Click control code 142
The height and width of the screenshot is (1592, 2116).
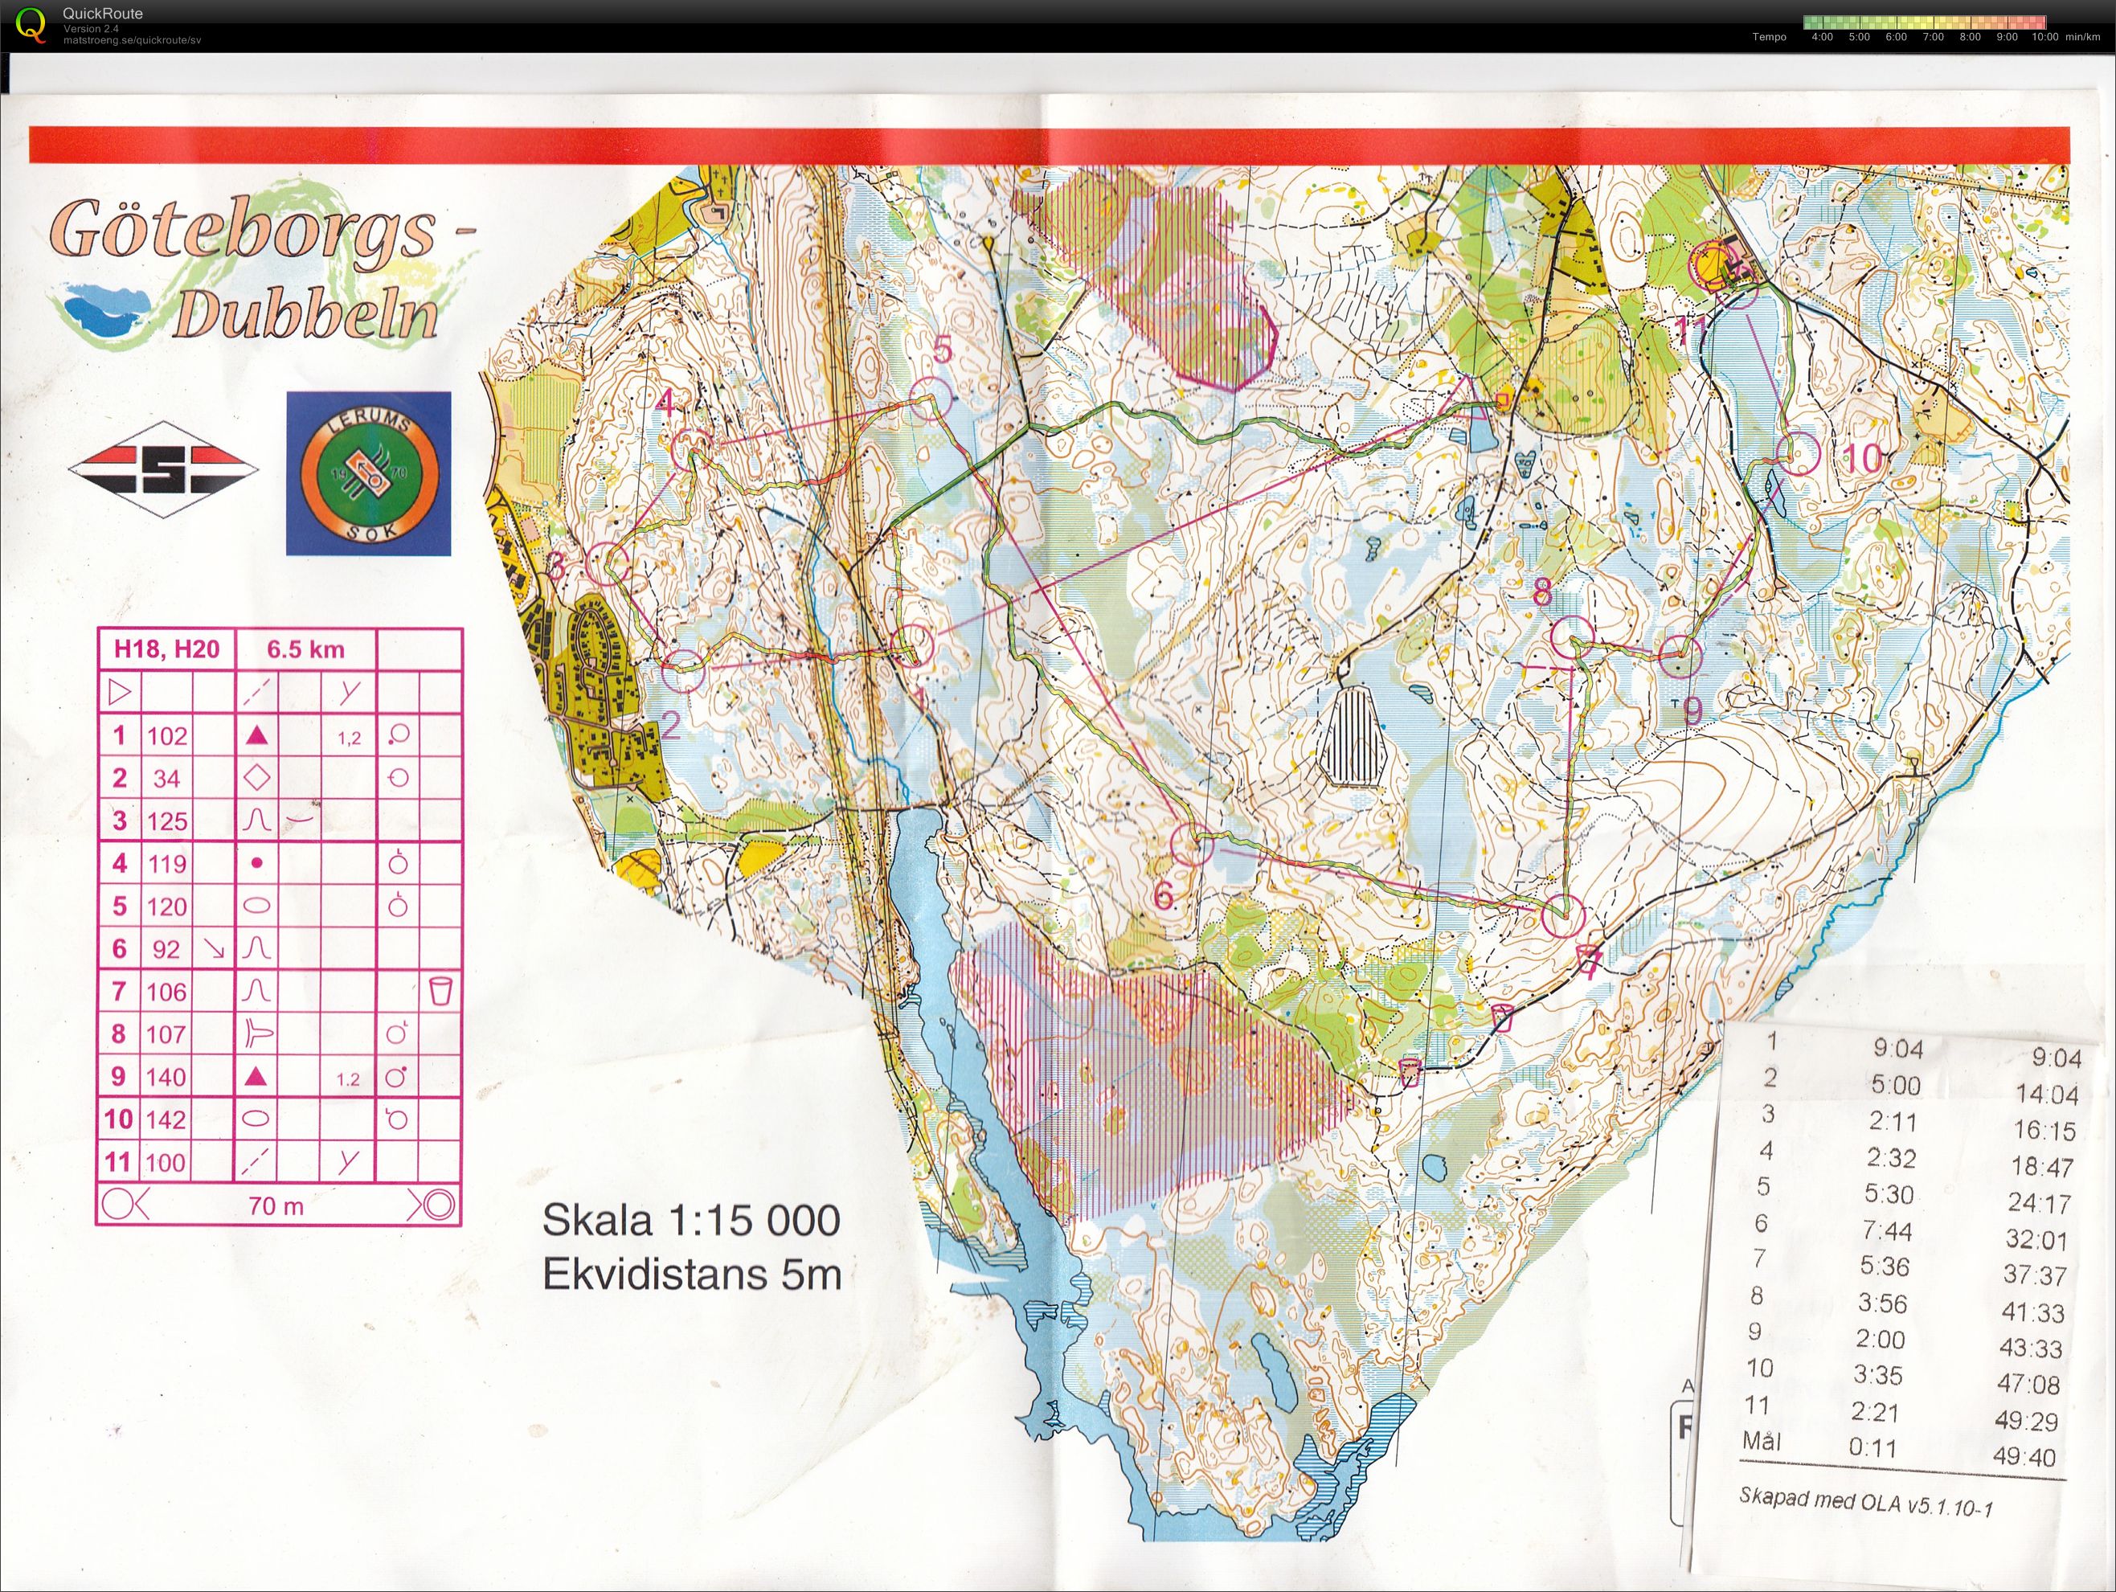pos(166,1119)
